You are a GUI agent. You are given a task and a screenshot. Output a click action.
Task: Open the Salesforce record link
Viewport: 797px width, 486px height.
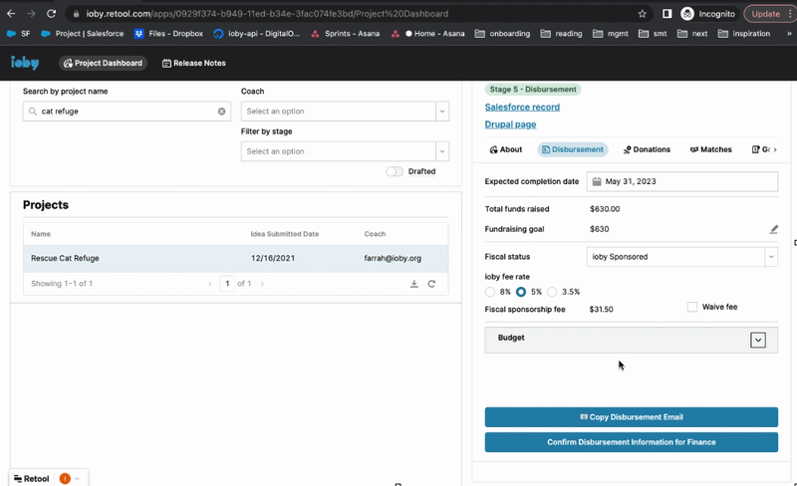coord(522,108)
